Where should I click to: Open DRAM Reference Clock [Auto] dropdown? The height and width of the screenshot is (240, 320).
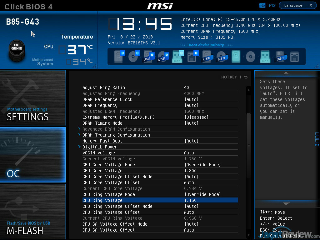[x=192, y=99]
